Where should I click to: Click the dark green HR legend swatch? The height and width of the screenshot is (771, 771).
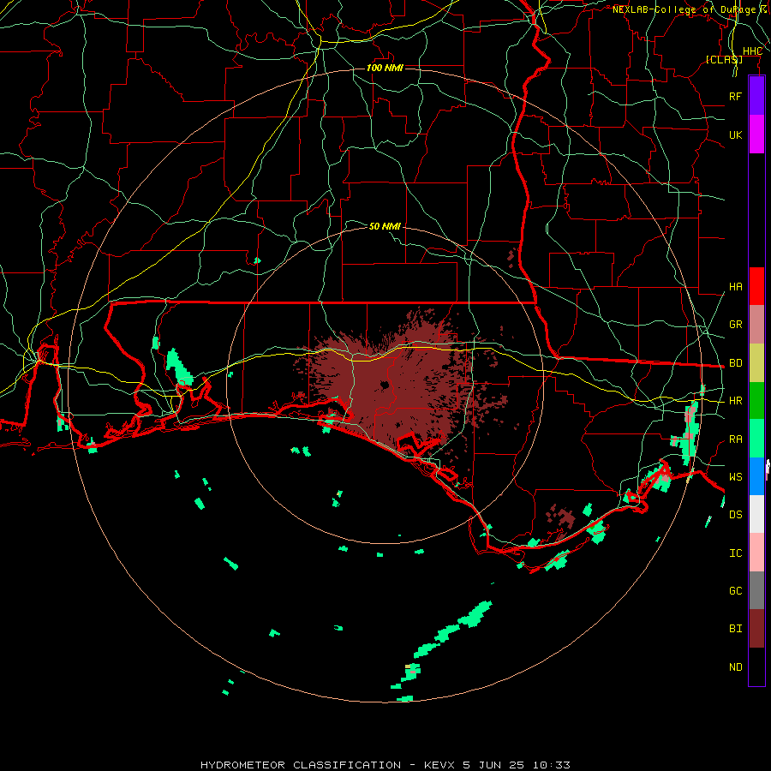point(756,400)
